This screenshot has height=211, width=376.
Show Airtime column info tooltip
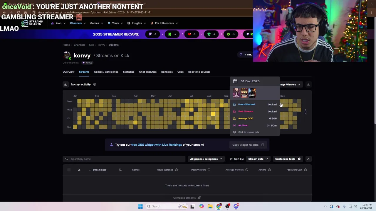pos(269,170)
